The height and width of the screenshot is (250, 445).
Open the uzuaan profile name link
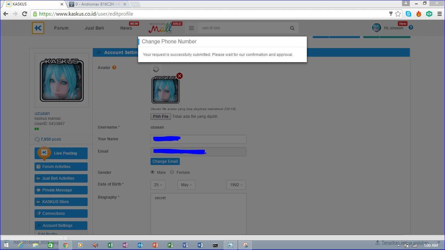click(x=42, y=113)
